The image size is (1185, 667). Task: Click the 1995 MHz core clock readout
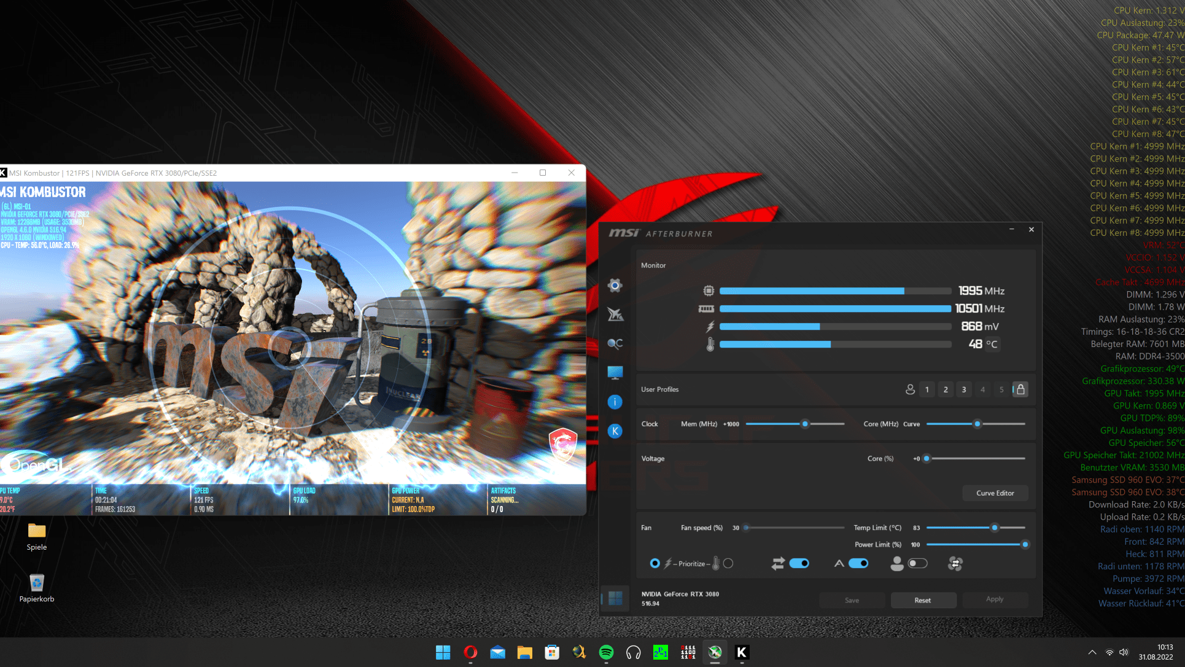[x=981, y=291]
